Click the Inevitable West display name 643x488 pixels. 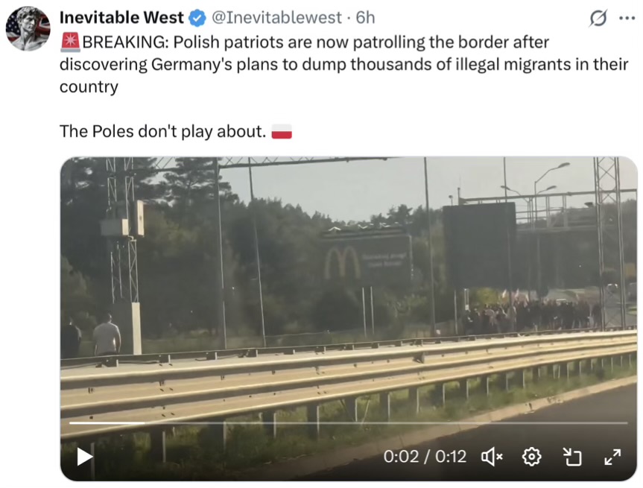click(x=121, y=18)
